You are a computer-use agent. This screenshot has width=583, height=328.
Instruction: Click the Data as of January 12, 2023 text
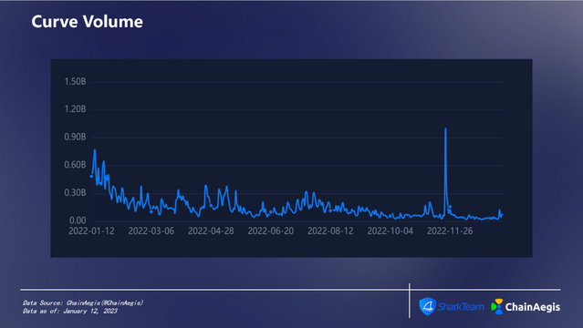(70, 312)
